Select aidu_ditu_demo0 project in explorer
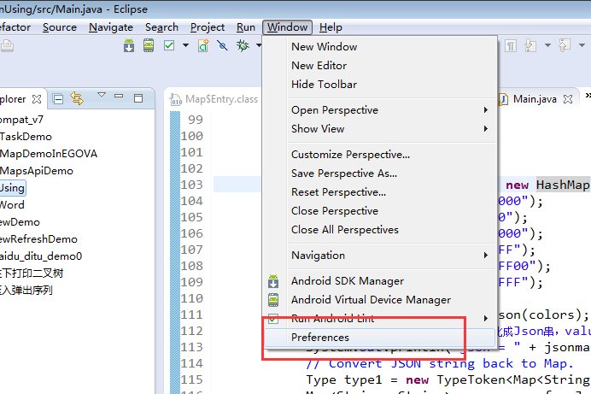 point(41,256)
